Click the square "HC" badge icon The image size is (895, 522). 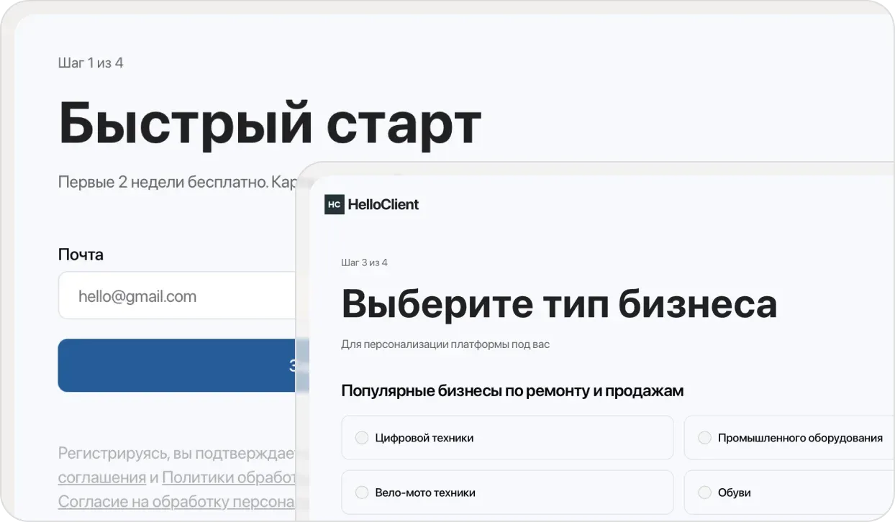[x=333, y=204]
